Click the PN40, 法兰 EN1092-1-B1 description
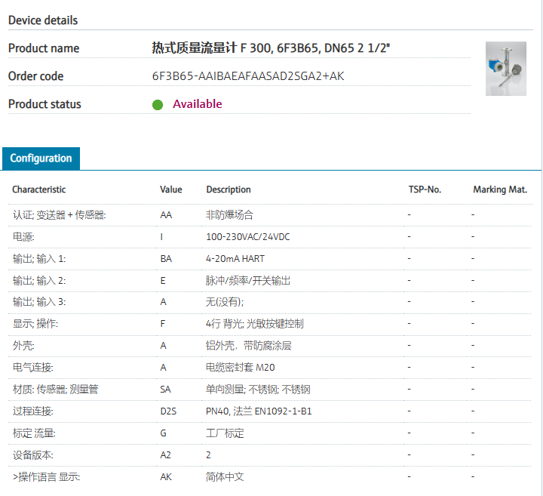543x496 pixels. pos(259,411)
